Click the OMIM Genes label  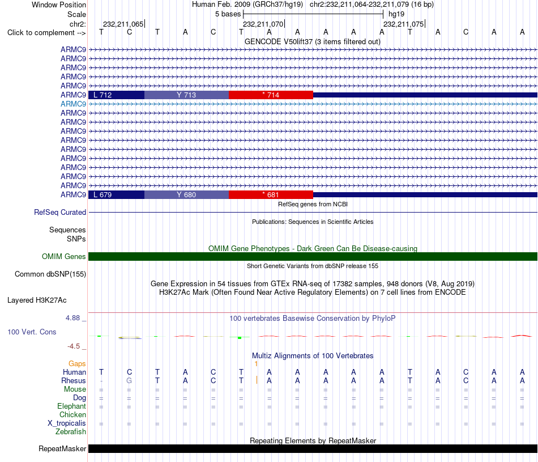(x=63, y=257)
